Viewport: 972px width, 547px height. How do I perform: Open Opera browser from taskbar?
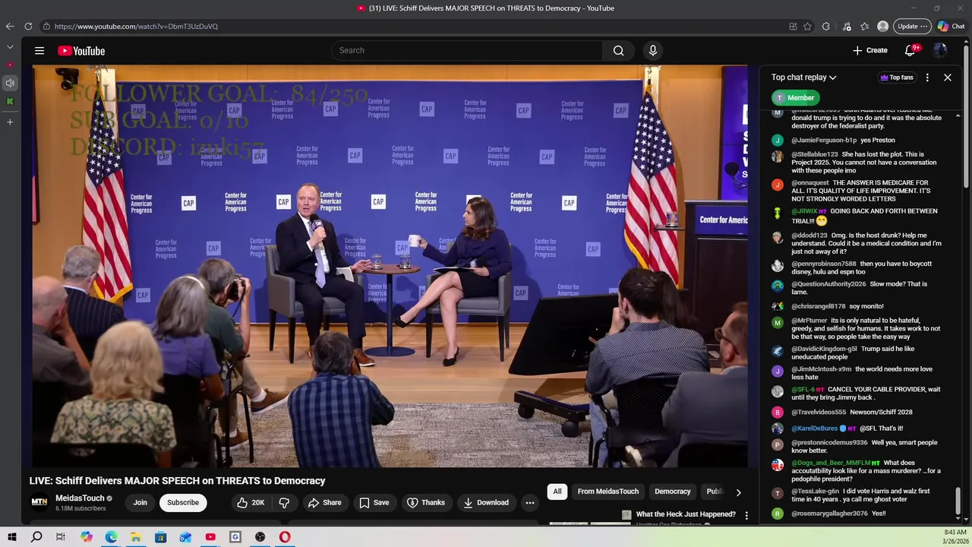(285, 537)
